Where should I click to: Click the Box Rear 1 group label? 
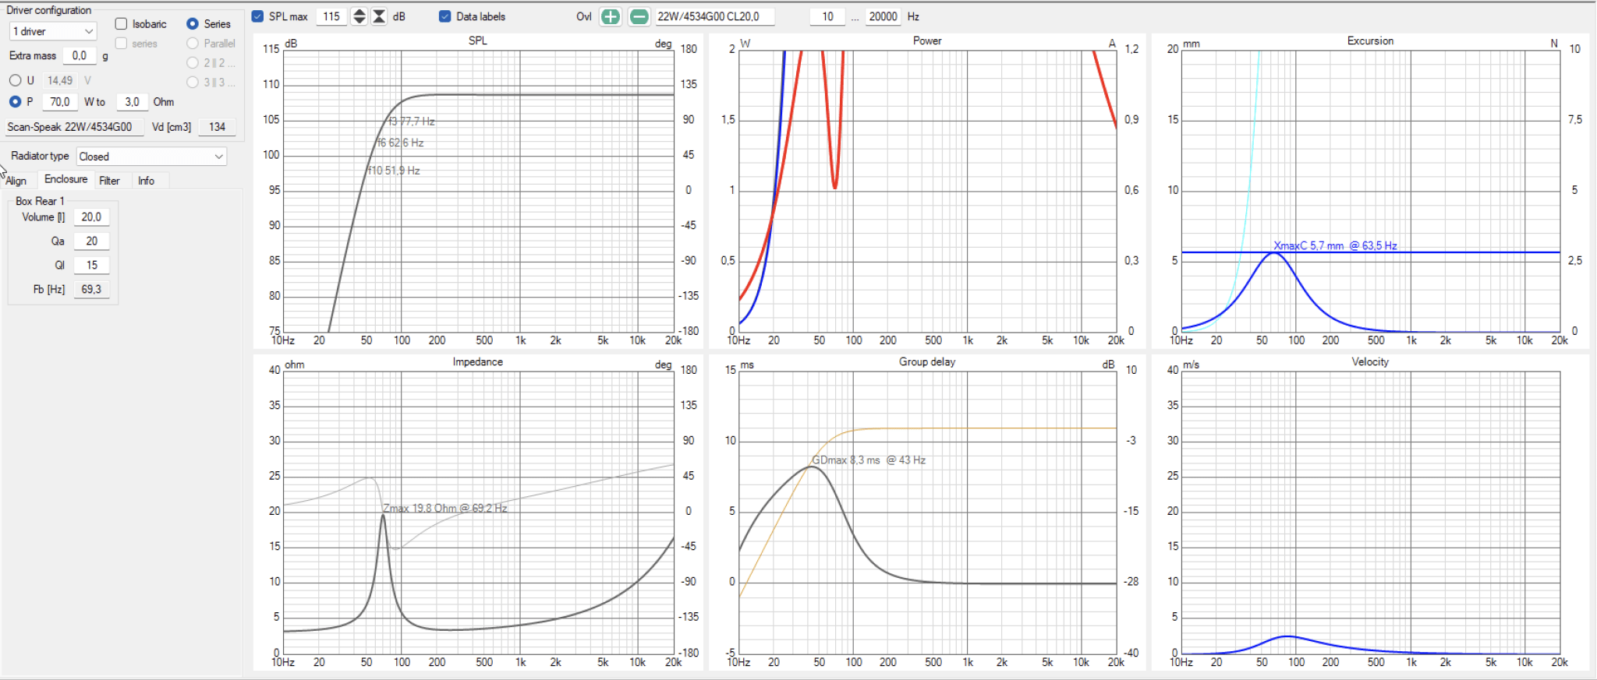(40, 201)
